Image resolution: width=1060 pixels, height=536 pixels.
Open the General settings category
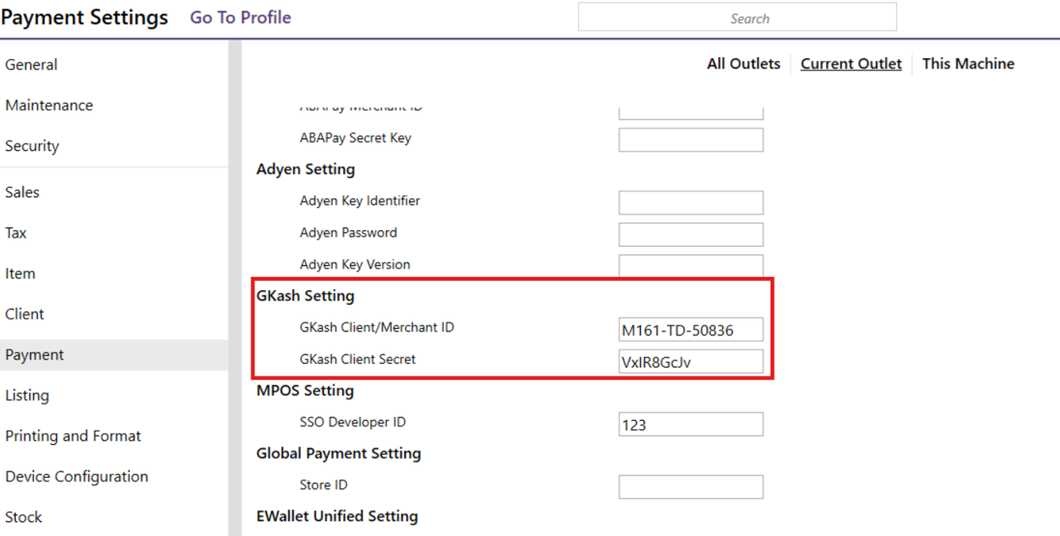click(31, 65)
